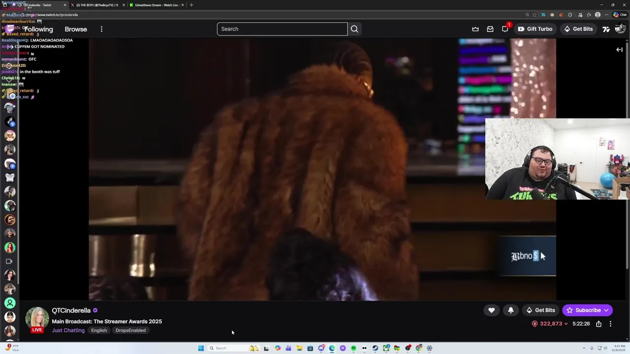Viewport: 630px width, 354px height.
Task: Click the 7TV browser extension icon
Action: click(543, 15)
